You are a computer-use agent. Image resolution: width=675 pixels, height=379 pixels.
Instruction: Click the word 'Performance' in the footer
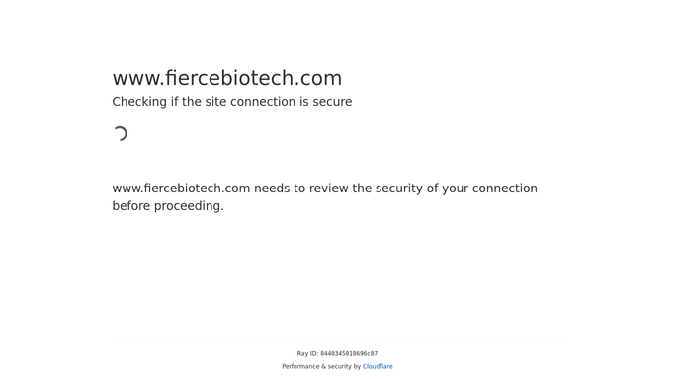[300, 366]
